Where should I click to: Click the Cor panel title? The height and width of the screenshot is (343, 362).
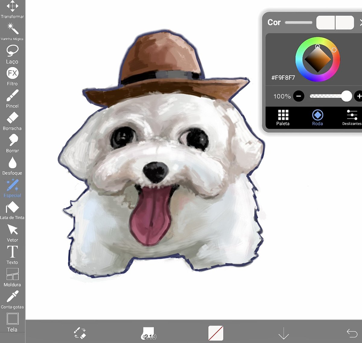pos(274,22)
